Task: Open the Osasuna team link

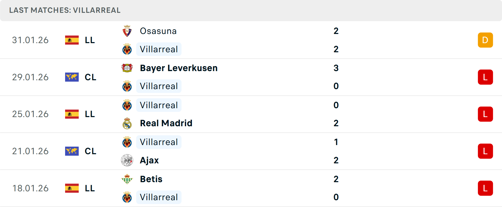Action: coord(158,31)
